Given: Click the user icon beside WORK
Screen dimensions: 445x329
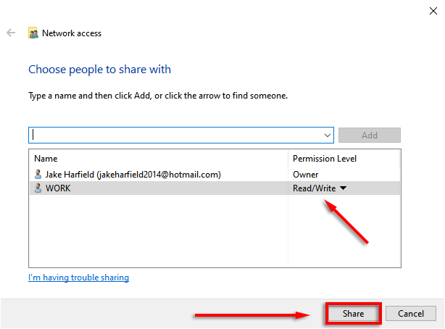Looking at the screenshot, I should pyautogui.click(x=38, y=188).
